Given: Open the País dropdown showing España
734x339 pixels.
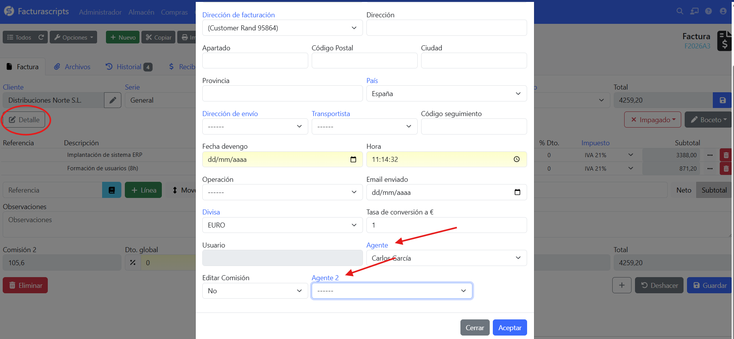Looking at the screenshot, I should (447, 94).
